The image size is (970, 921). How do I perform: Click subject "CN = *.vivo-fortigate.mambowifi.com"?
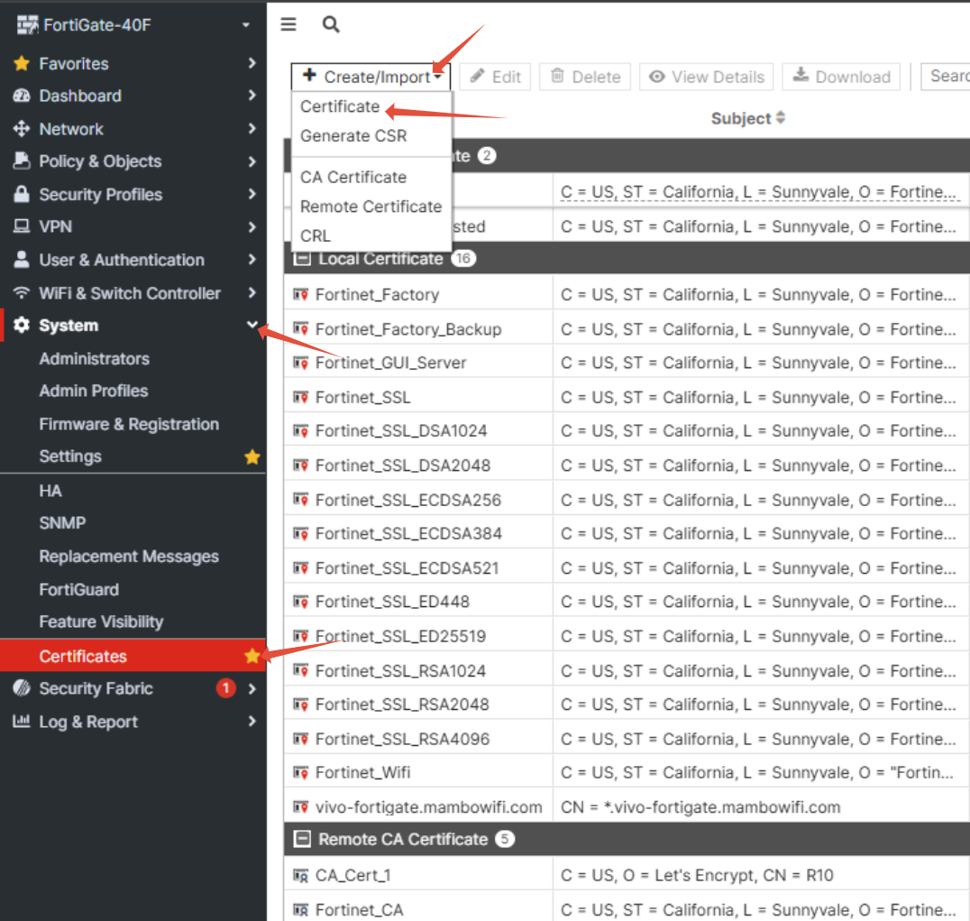coord(700,807)
